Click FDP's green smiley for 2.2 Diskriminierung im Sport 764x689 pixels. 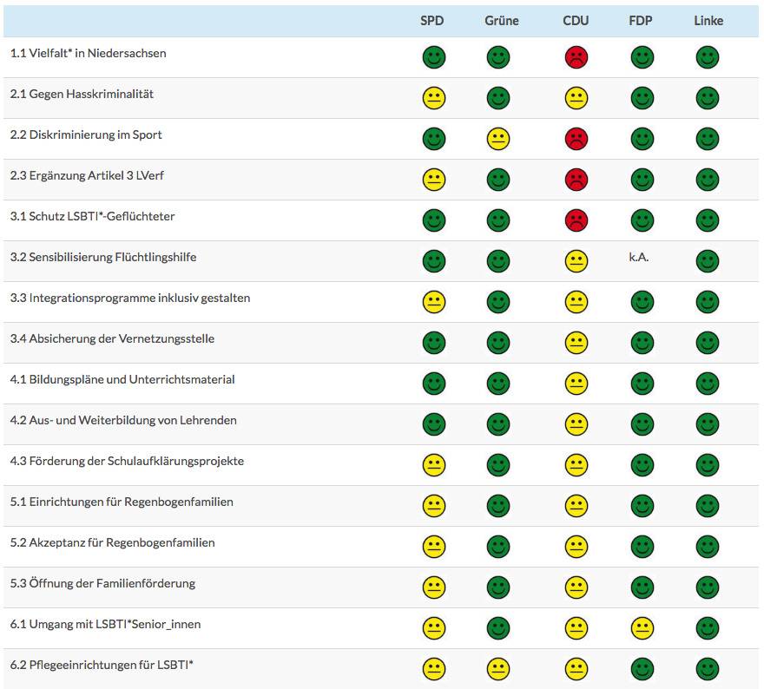(x=642, y=139)
